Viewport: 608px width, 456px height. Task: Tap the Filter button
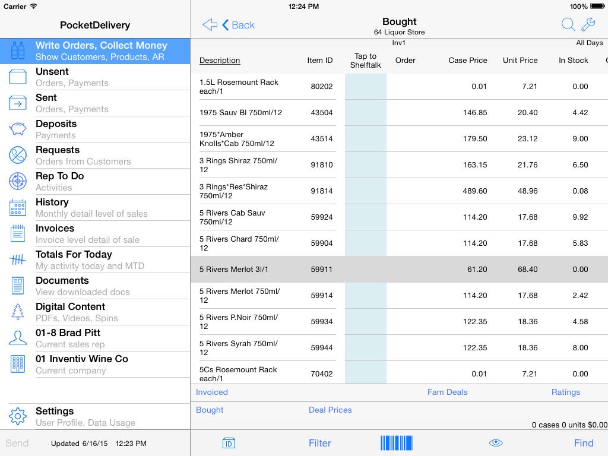tap(320, 443)
